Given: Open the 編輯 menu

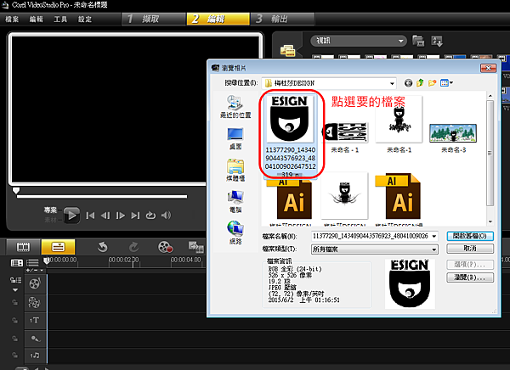Looking at the screenshot, I should point(36,20).
